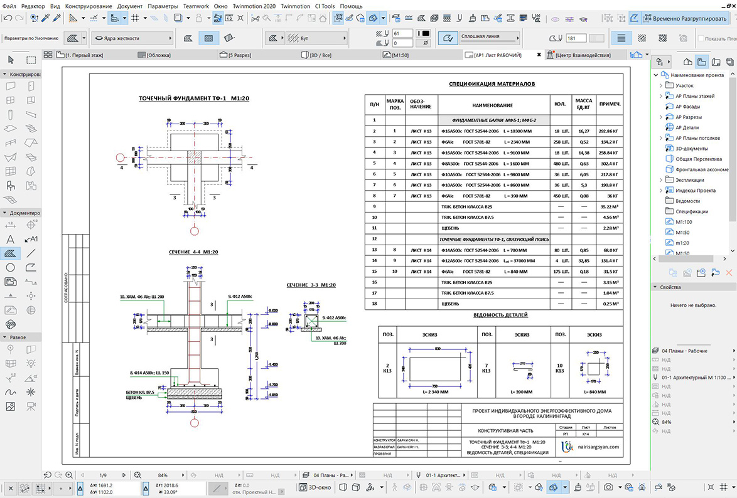Viewport: 737px width, 498px height.
Task: Click the I-beam profile manager icon
Action: [x=510, y=18]
